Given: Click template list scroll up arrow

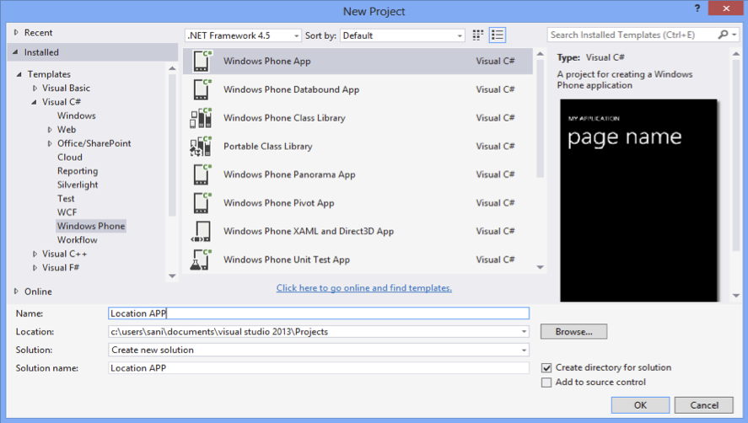Looking at the screenshot, I should pyautogui.click(x=540, y=54).
